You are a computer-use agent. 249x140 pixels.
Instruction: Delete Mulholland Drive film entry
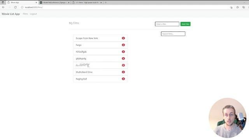click(x=123, y=72)
